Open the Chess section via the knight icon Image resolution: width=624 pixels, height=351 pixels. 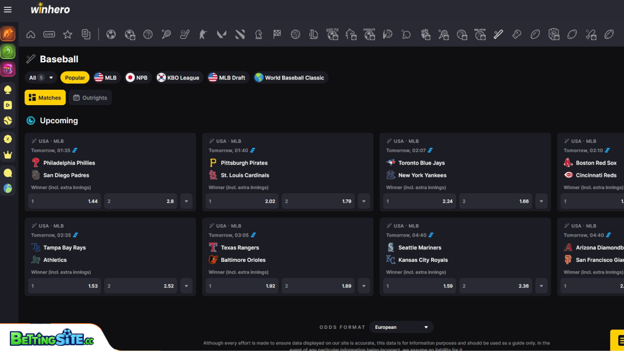[x=258, y=34]
